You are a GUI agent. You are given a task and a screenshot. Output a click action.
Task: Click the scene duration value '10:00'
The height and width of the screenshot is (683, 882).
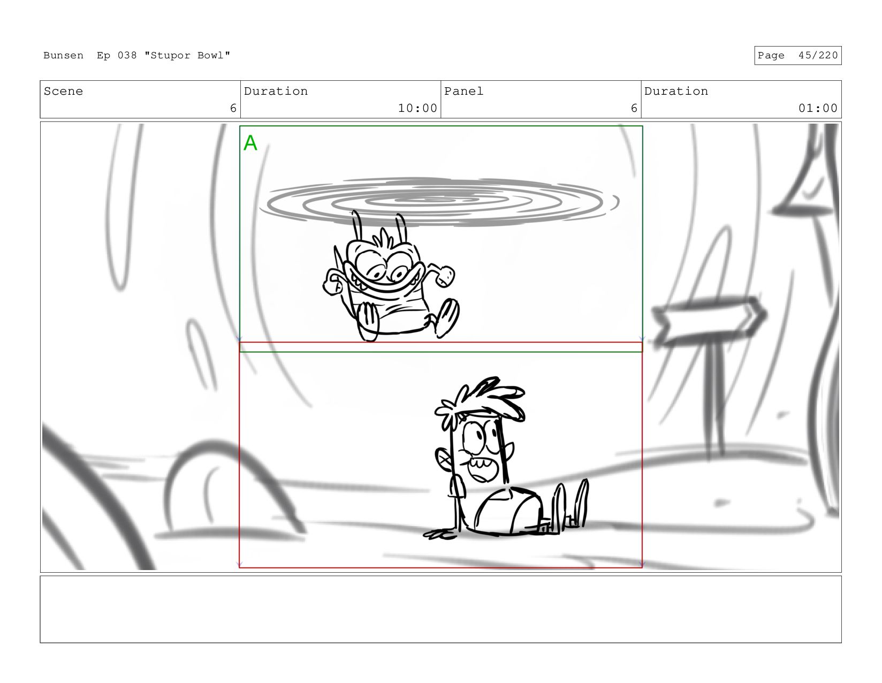click(417, 108)
